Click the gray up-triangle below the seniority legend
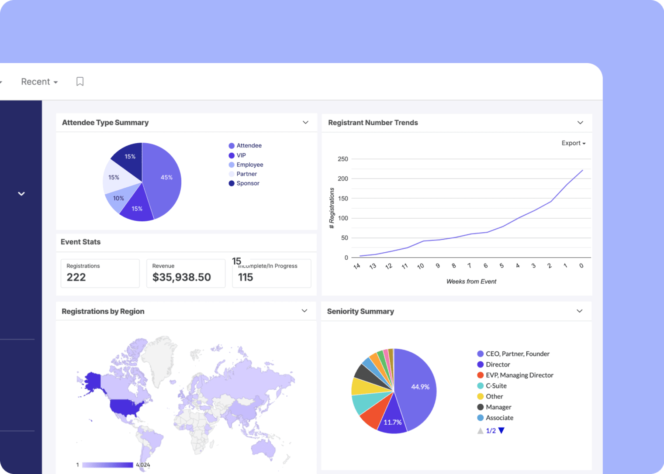The height and width of the screenshot is (474, 664). (480, 430)
